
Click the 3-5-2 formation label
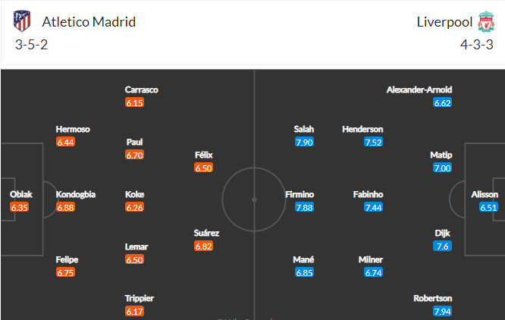pyautogui.click(x=31, y=45)
